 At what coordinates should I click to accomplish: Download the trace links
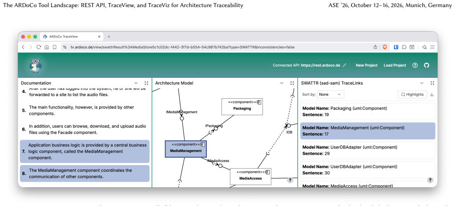click(432, 94)
